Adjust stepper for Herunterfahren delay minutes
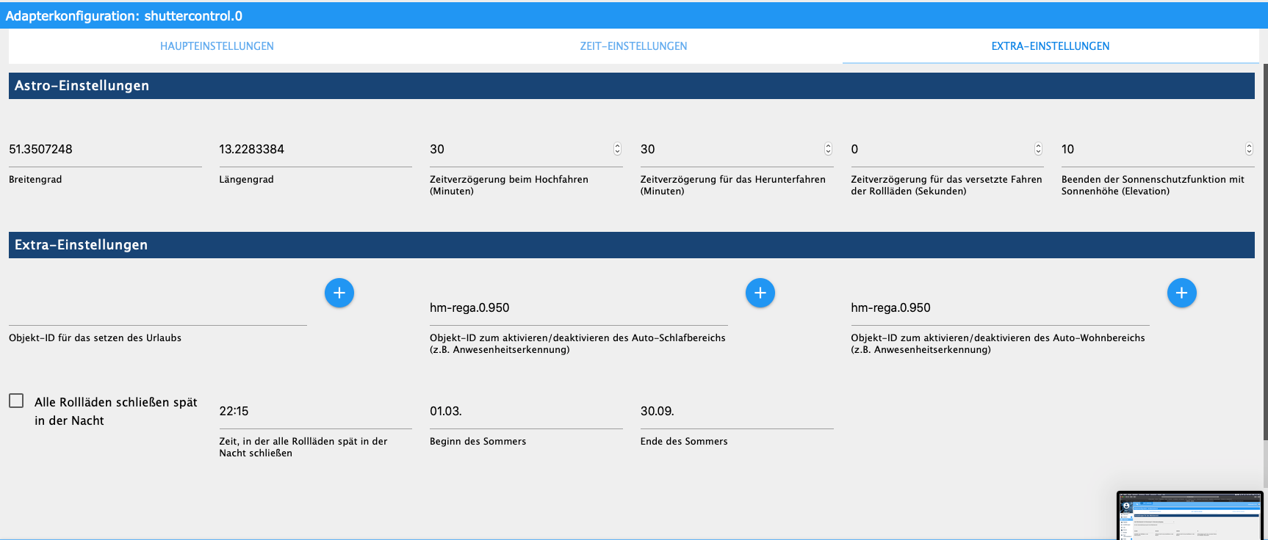The image size is (1268, 540). click(828, 149)
